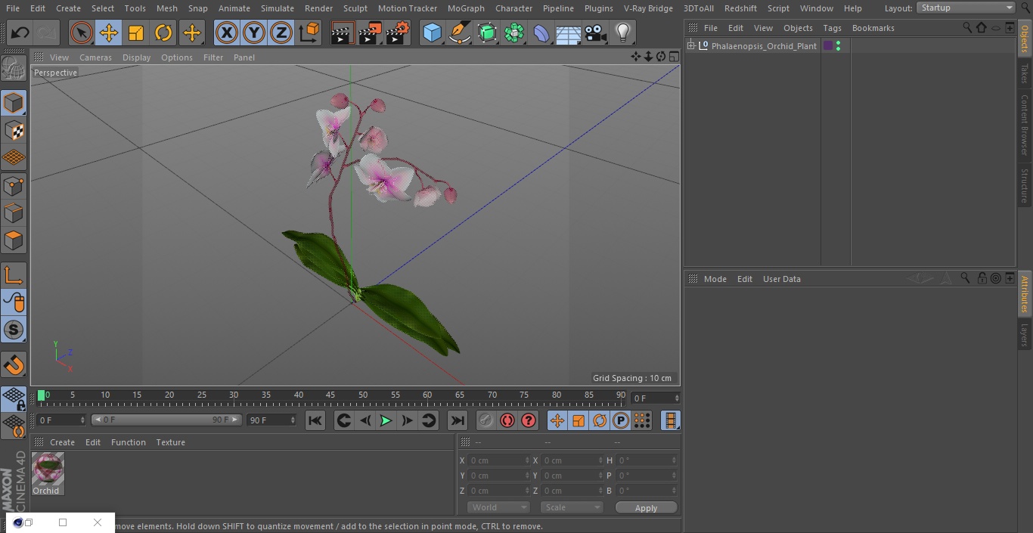Maximize viewport with top-right panel icon
1033x533 pixels.
click(673, 57)
